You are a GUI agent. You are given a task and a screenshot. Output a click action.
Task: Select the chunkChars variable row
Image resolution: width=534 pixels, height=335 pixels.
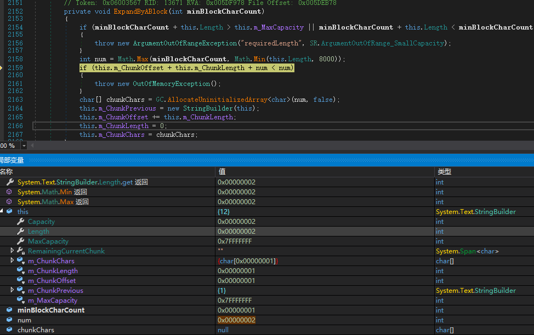(36, 330)
